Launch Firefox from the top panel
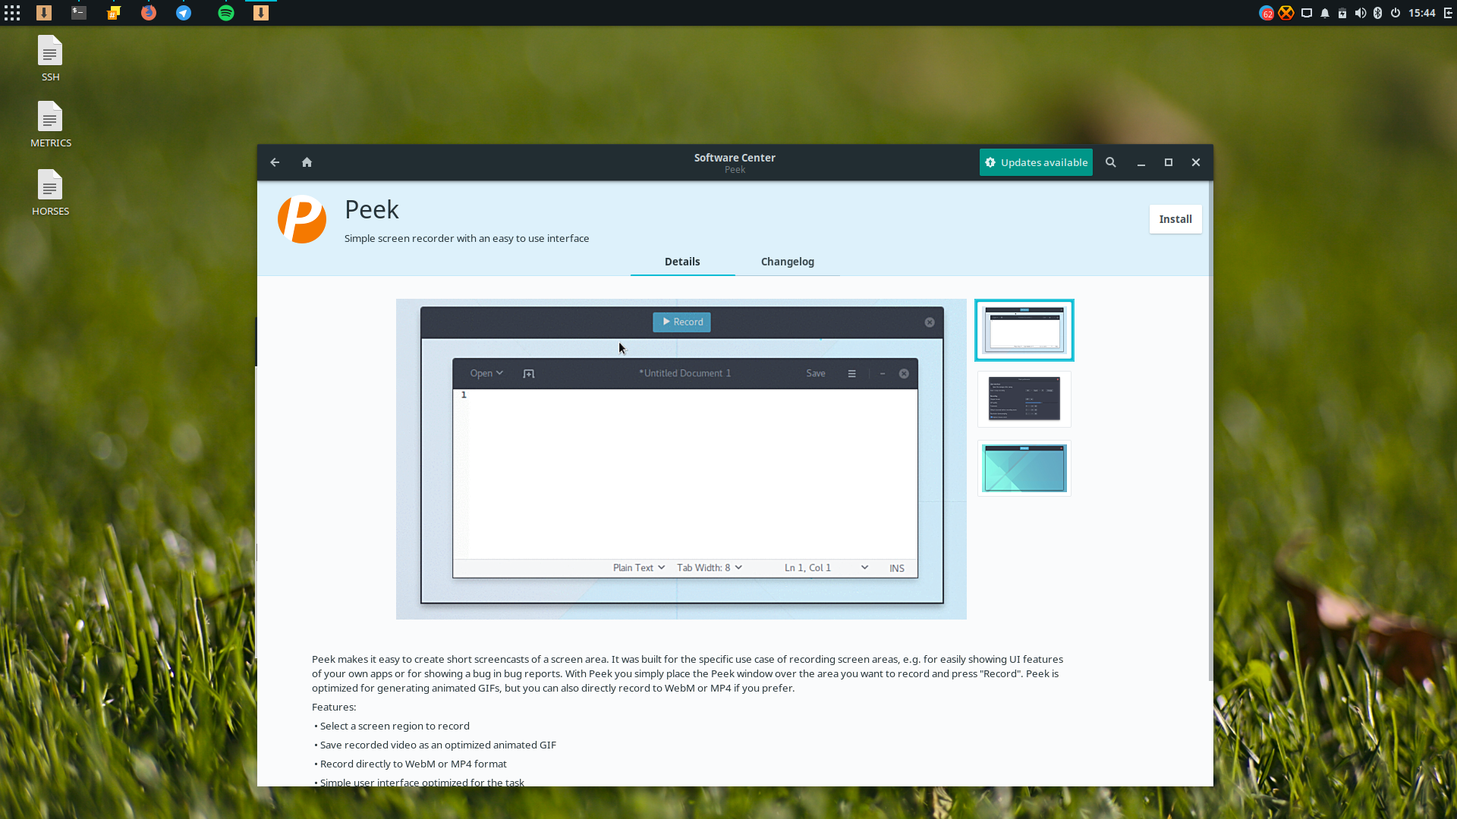Screen dimensions: 1457x819 (x=149, y=13)
